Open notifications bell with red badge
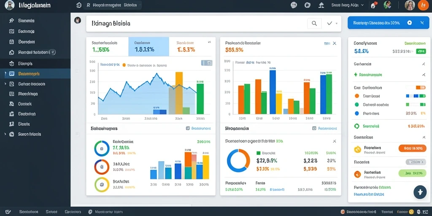 coord(374,5)
